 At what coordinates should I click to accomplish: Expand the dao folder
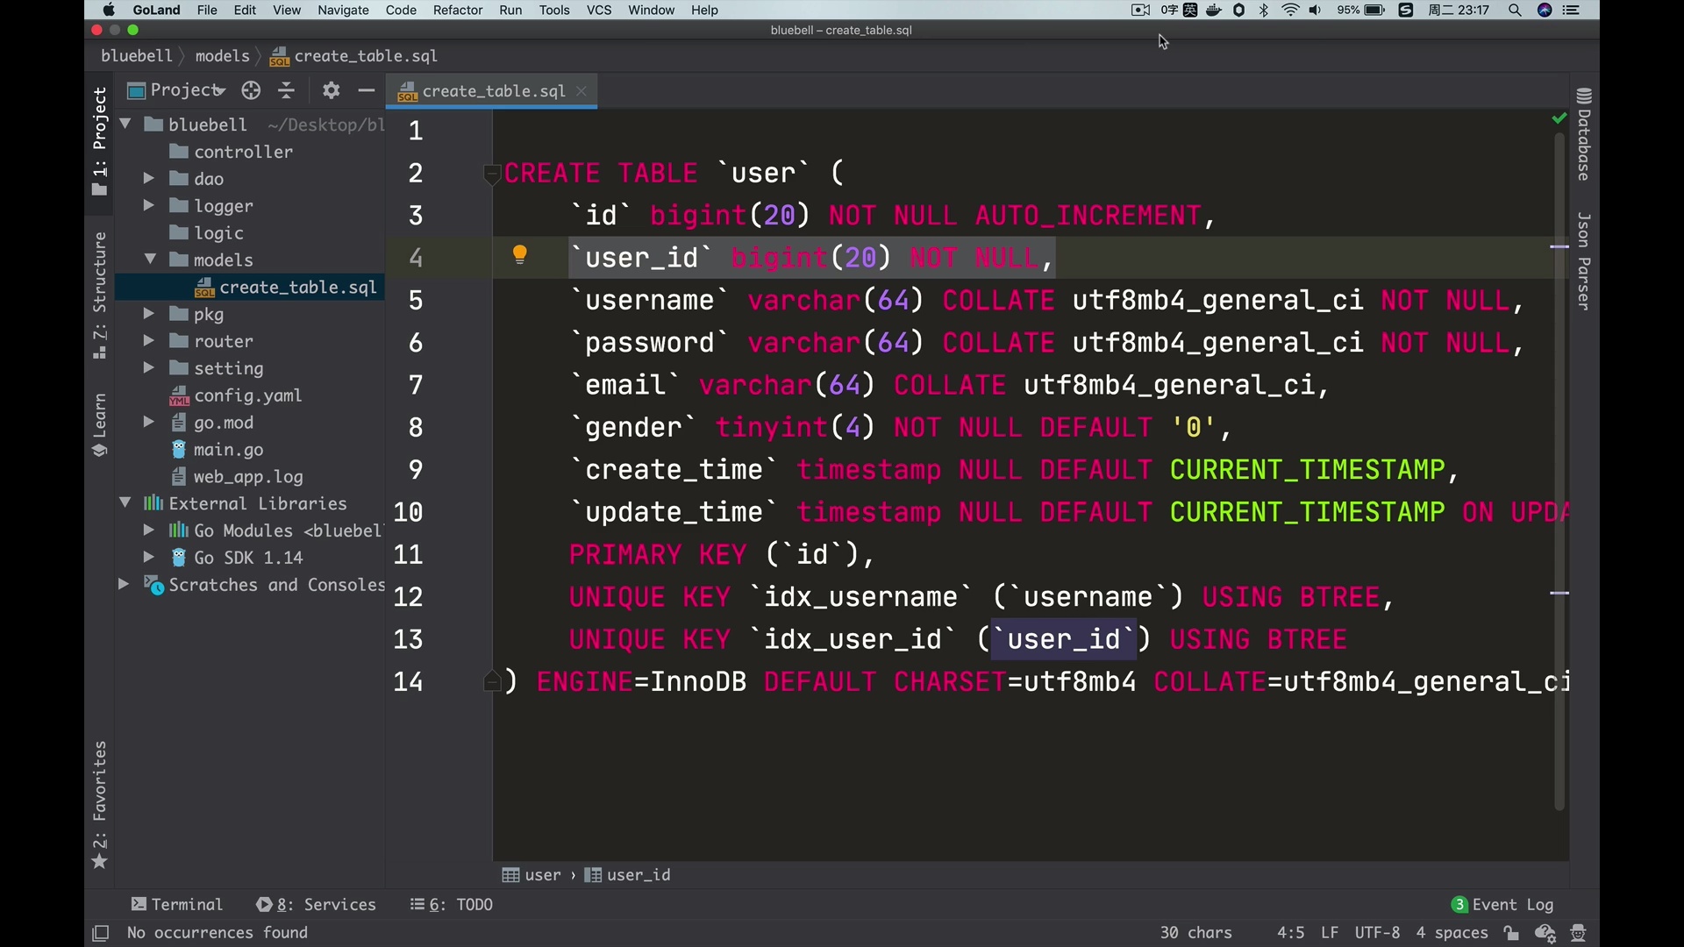coord(149,179)
